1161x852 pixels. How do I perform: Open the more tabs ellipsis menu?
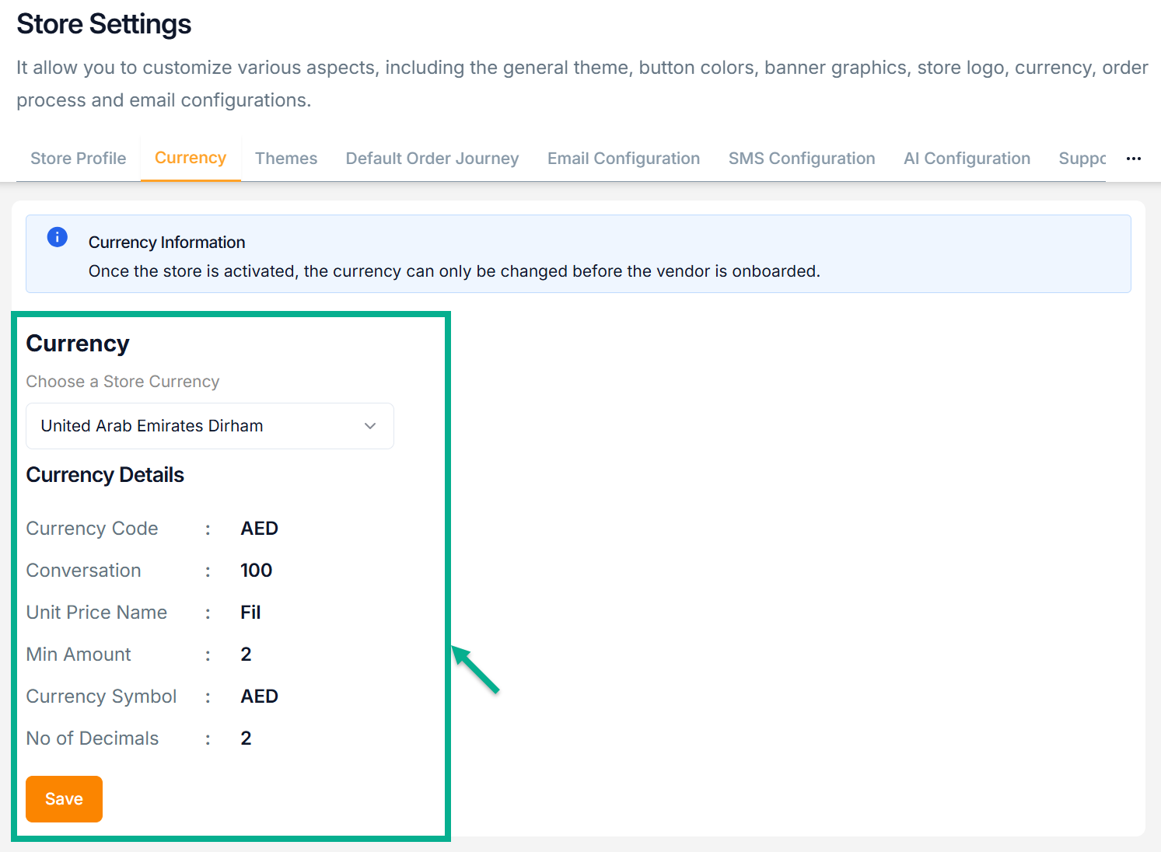(1133, 159)
